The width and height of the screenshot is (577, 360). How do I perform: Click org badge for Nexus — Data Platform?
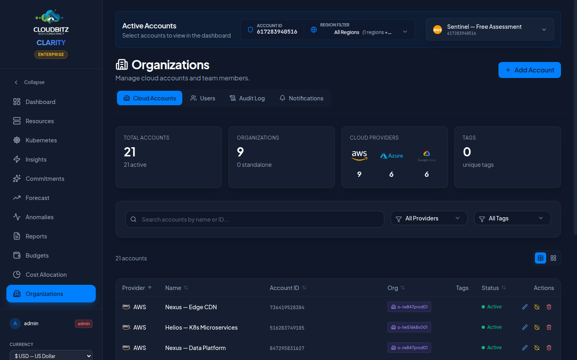pyautogui.click(x=409, y=348)
